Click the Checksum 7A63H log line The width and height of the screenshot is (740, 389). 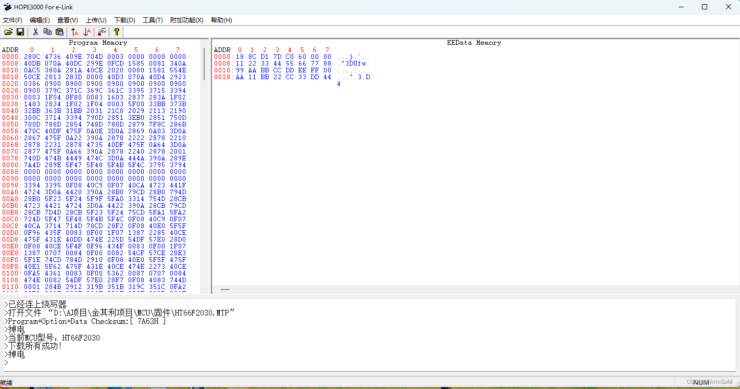pos(85,321)
